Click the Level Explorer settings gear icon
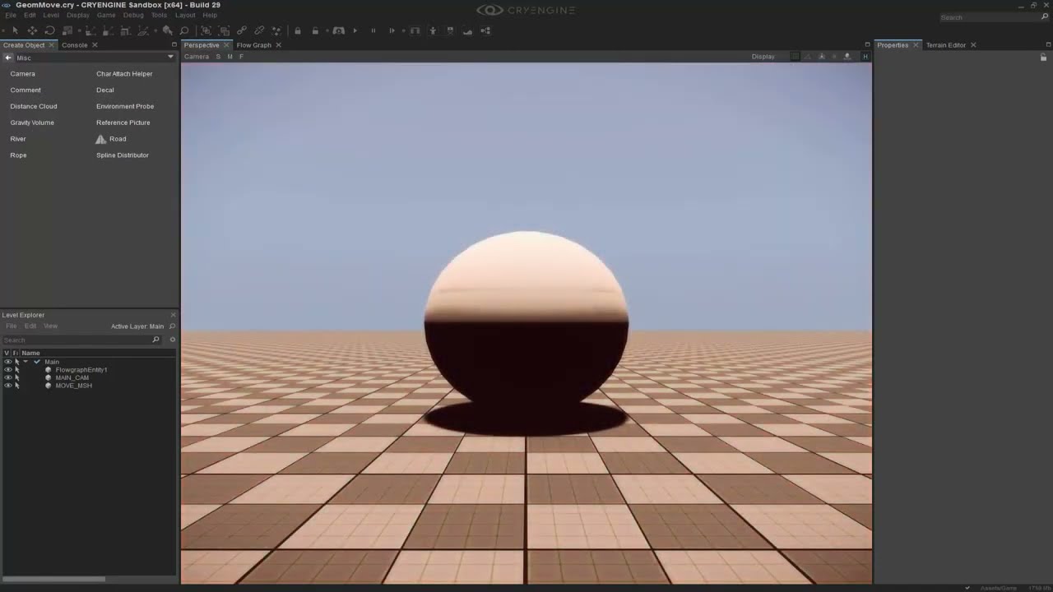Screen dimensions: 1053x592 click(x=172, y=340)
